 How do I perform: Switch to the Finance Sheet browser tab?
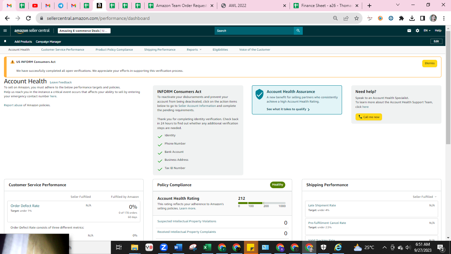click(326, 6)
